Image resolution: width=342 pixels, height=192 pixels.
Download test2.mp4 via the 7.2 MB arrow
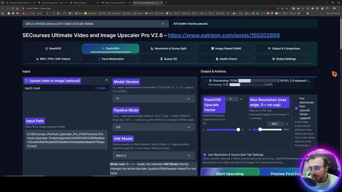click(x=101, y=88)
